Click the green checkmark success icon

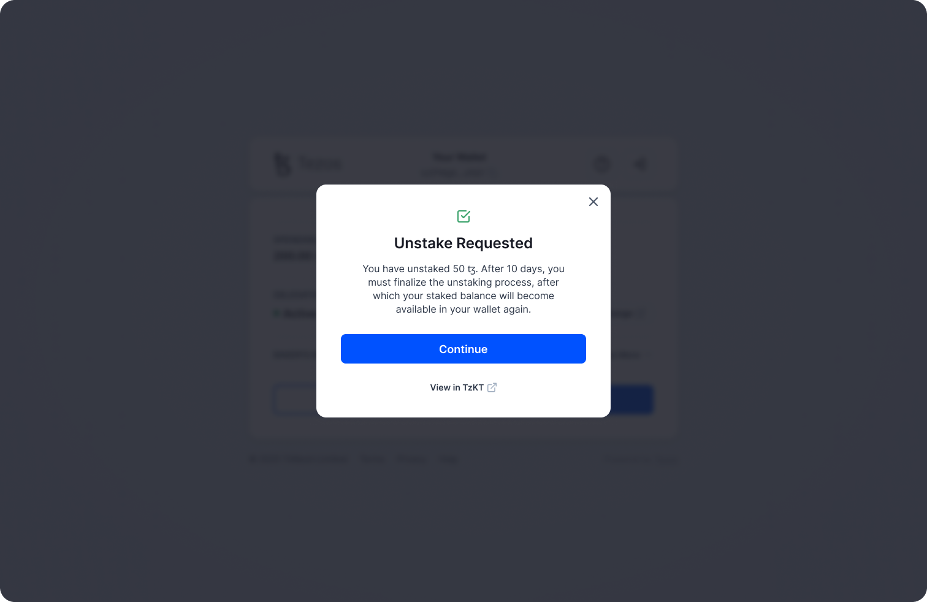pos(464,216)
